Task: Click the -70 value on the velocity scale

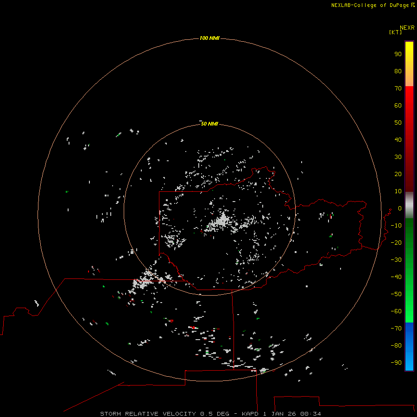Action: [x=396, y=329]
